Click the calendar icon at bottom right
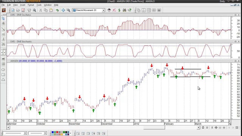The height and width of the screenshot is (136, 242). point(237,128)
